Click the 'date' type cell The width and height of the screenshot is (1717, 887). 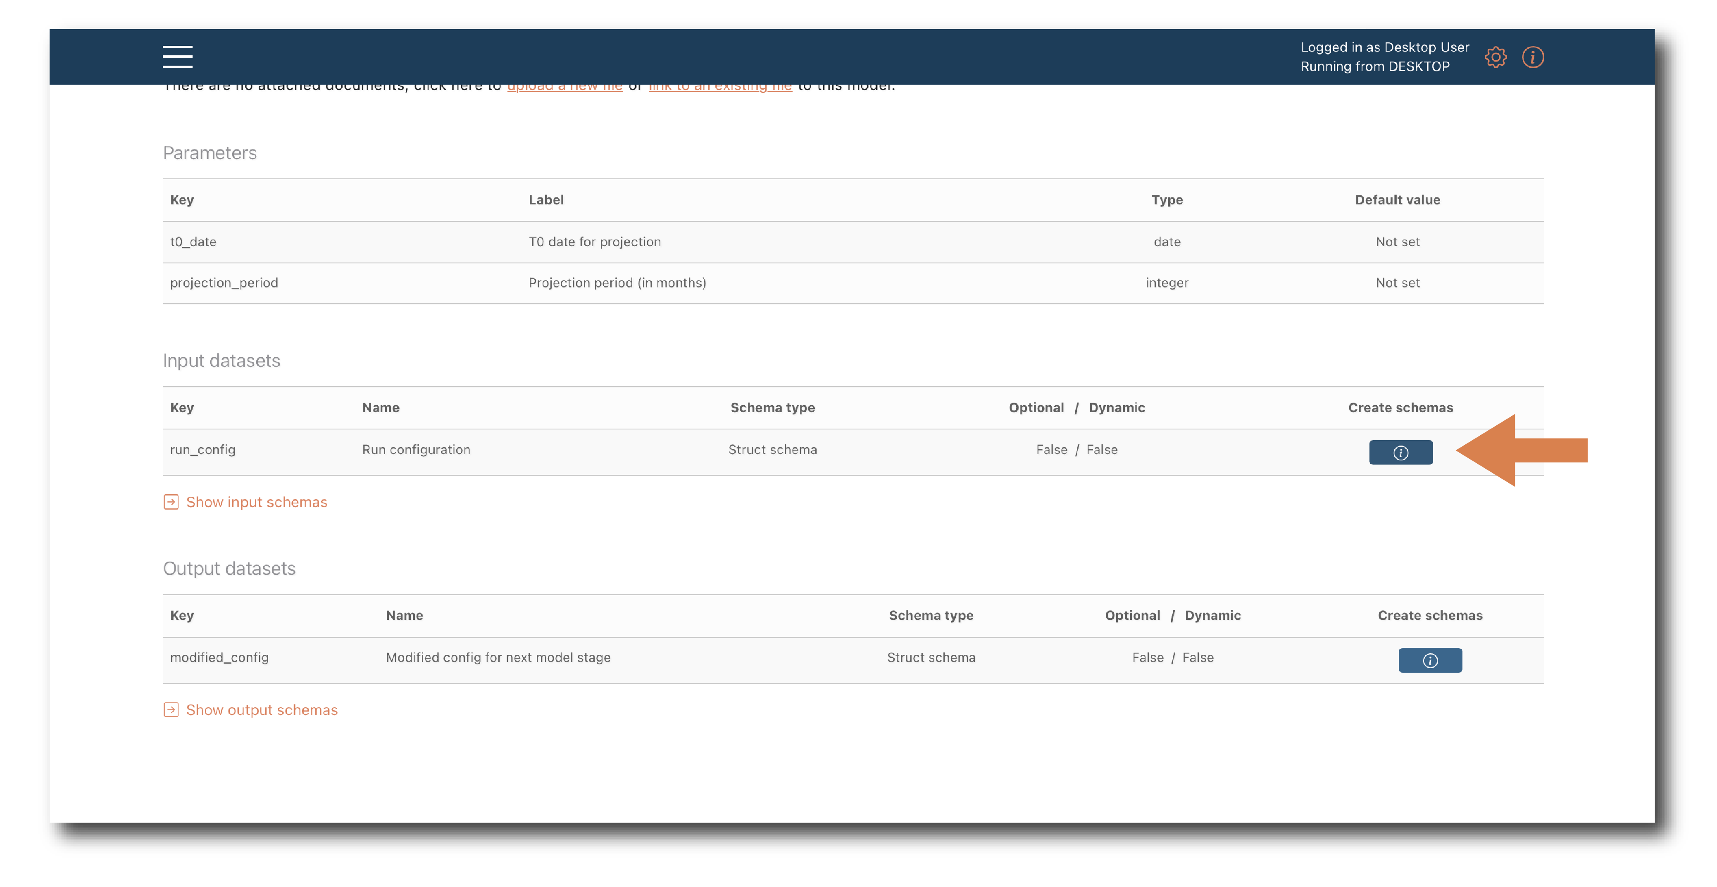(1167, 242)
